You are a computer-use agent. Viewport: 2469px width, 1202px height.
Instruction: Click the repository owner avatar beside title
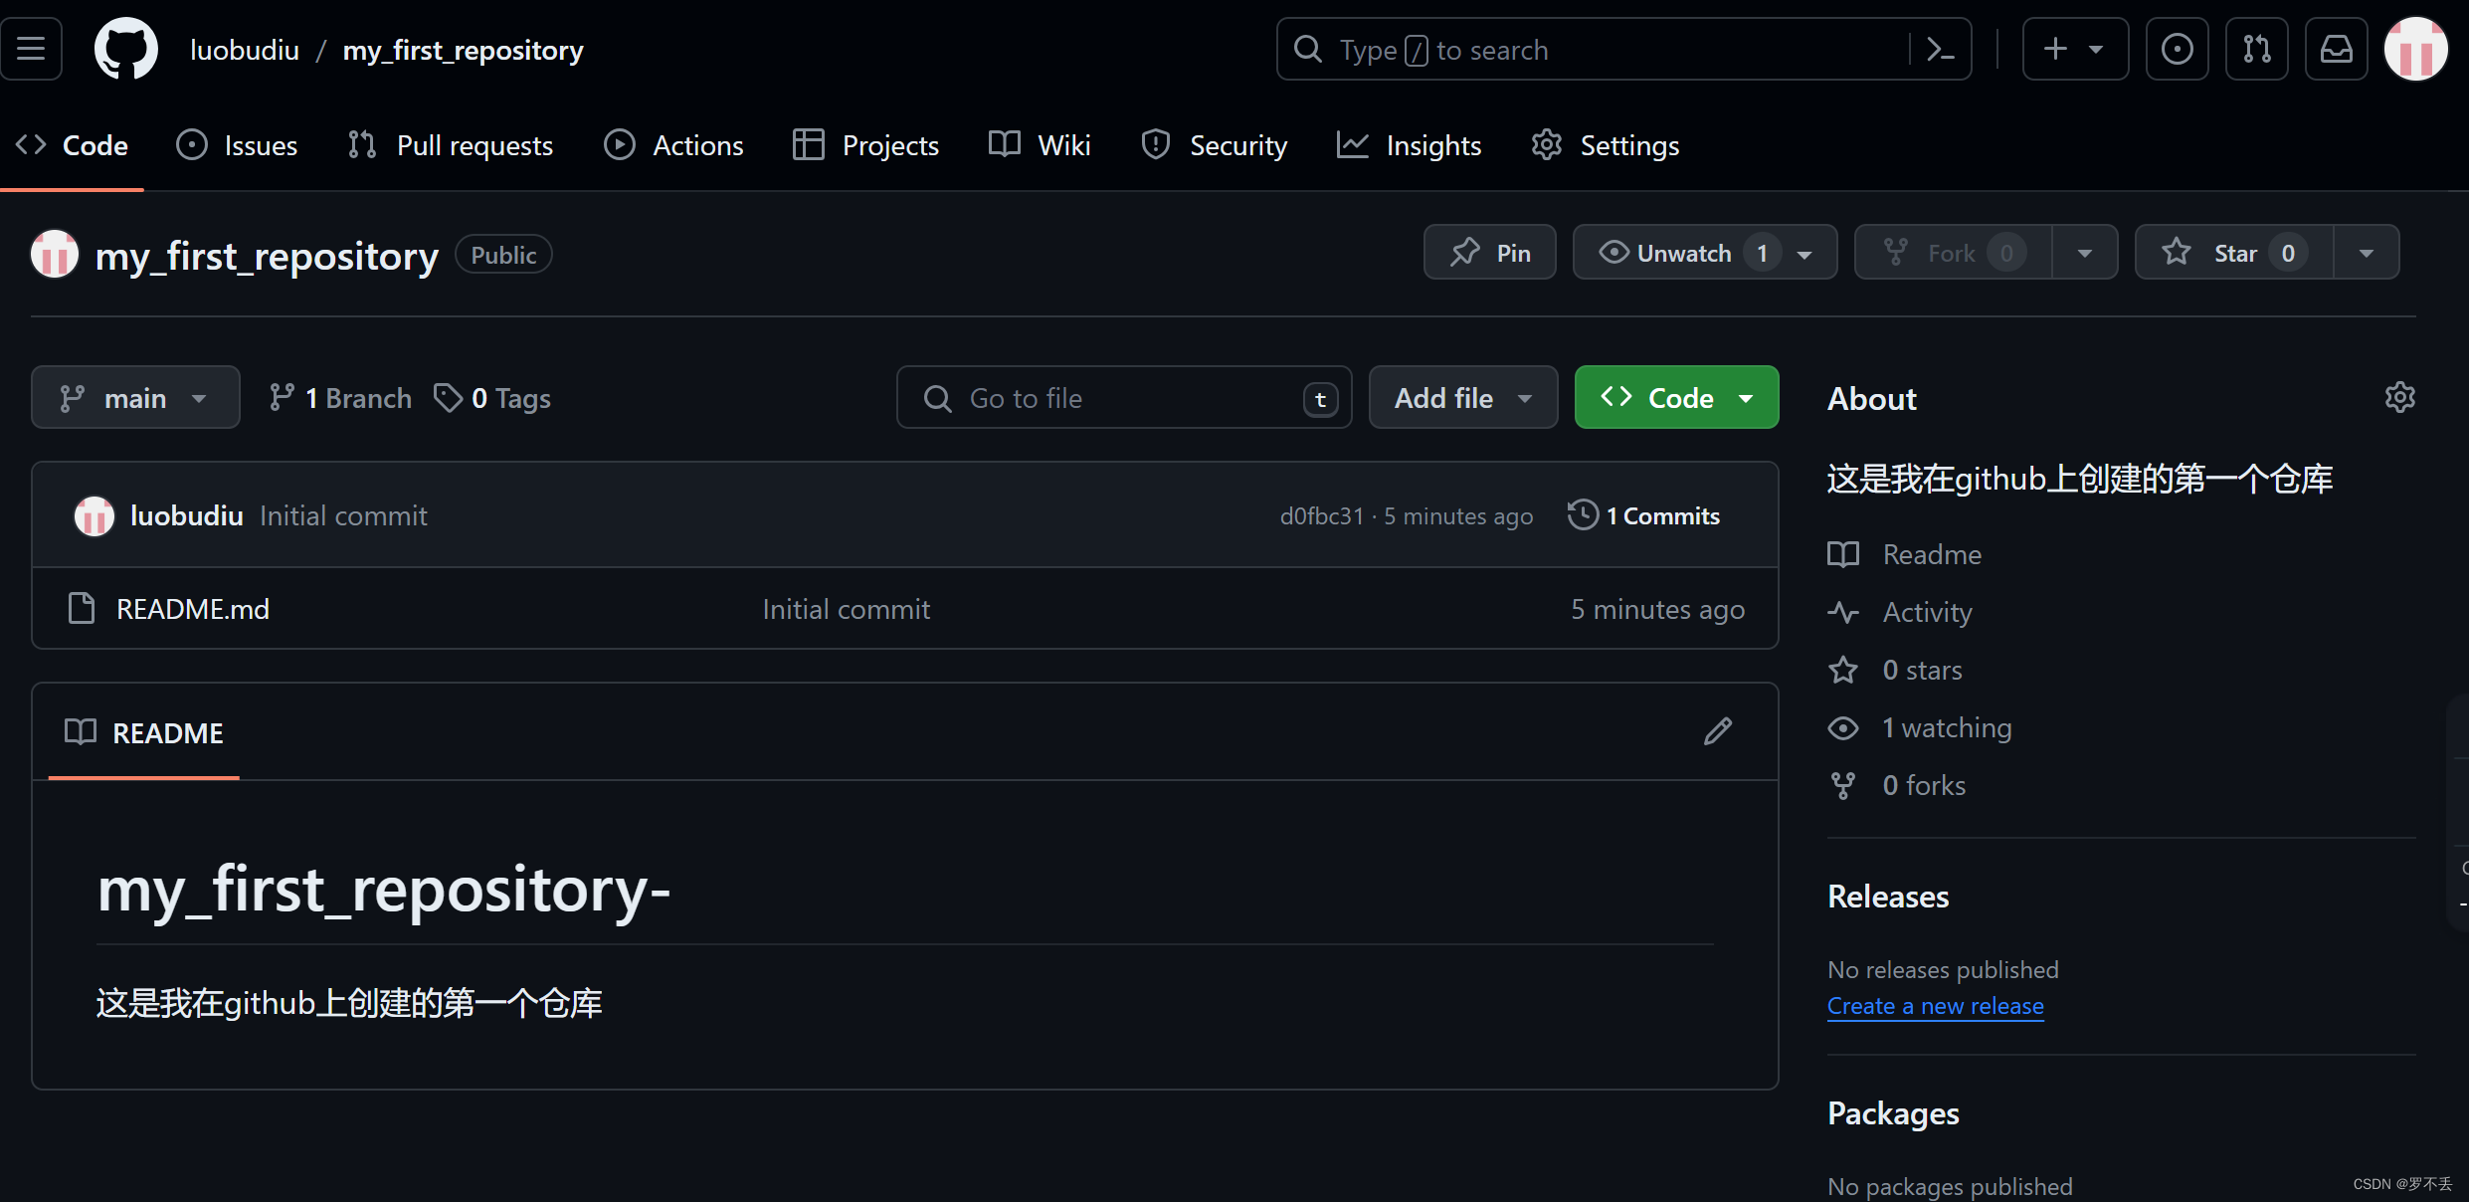coord(55,255)
